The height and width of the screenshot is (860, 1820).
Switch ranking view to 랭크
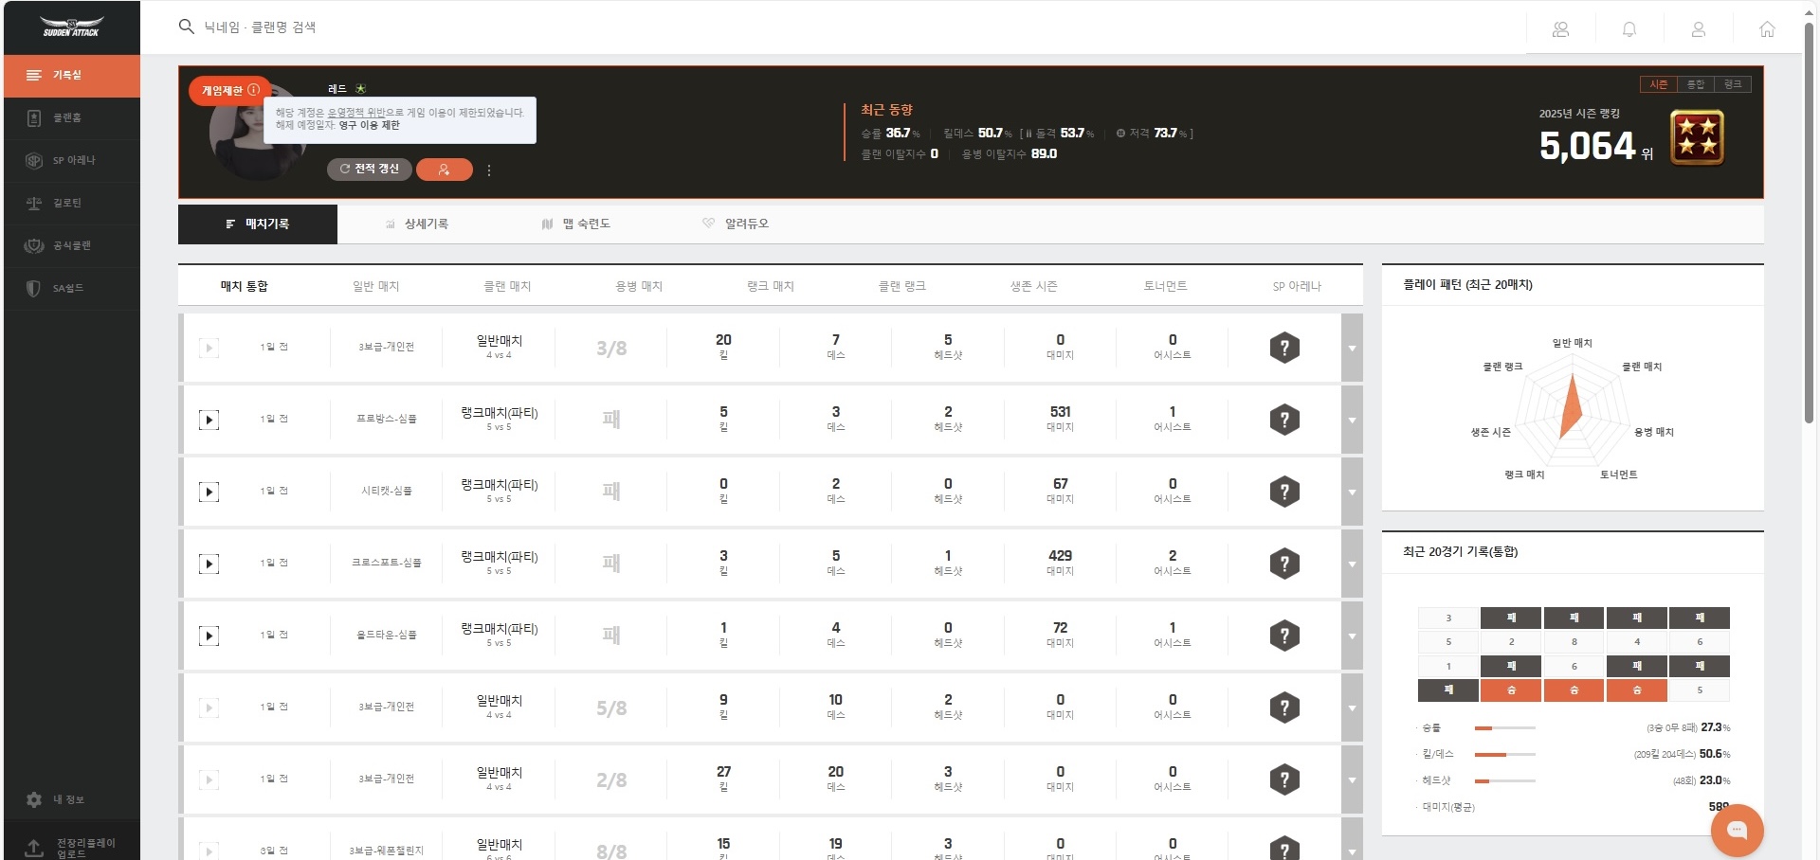coord(1733,84)
